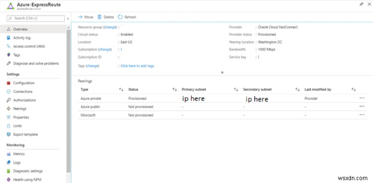This screenshot has width=373, height=183.
Task: Click the Configuration toolbox icon
Action: 9,83
